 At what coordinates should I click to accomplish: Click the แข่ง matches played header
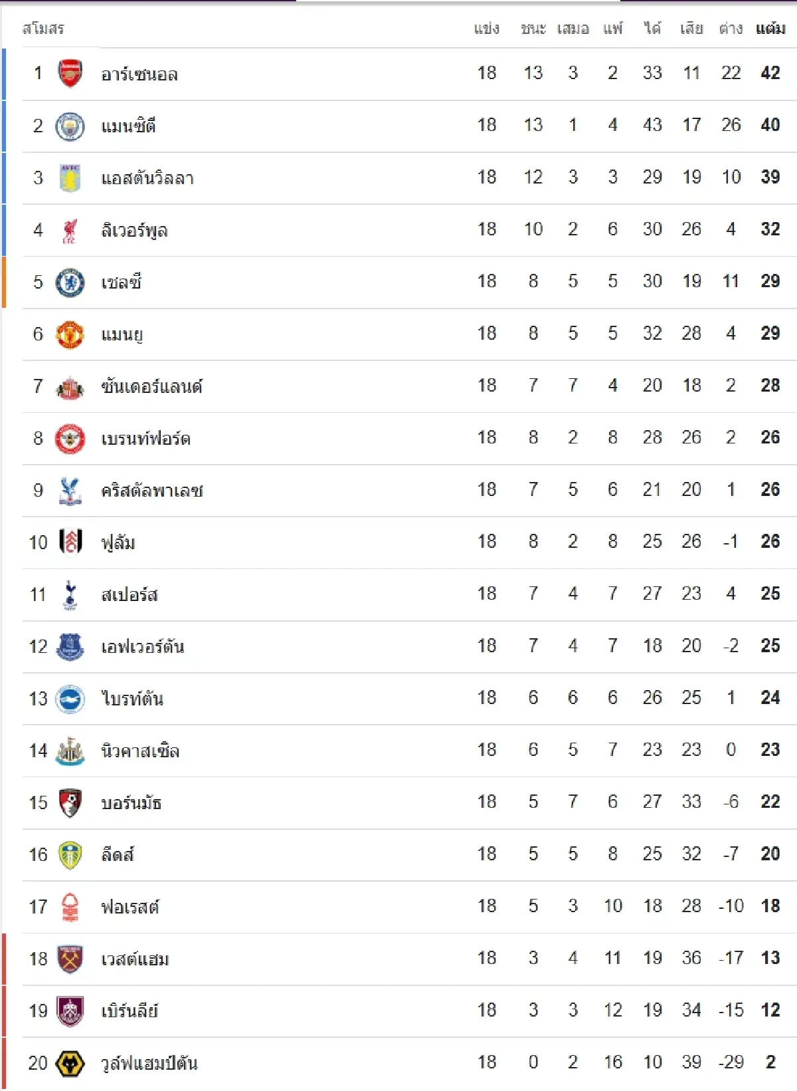coord(487,29)
